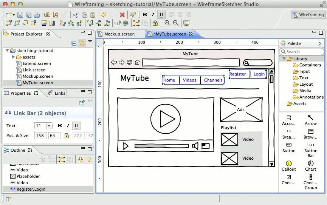Open Project Explorer view menu triangle
Screen dimensions: 327x205
90,42
